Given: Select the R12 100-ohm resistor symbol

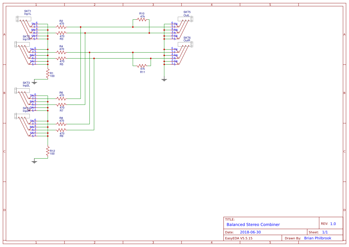Looking at the screenshot, I should click(47, 151).
